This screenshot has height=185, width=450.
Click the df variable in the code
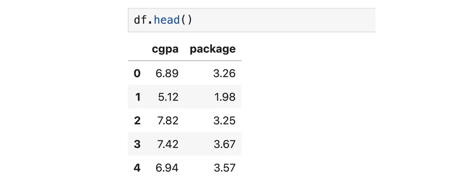(x=141, y=20)
